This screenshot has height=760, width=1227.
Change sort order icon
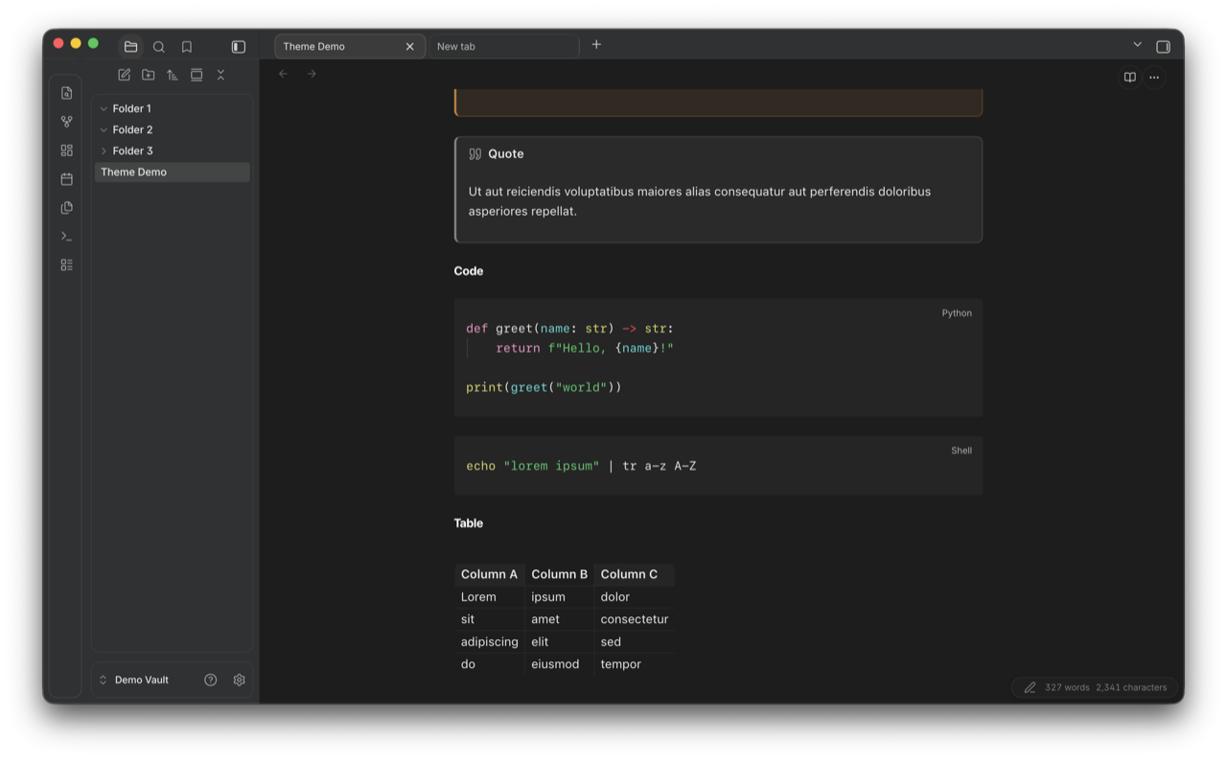coord(173,75)
